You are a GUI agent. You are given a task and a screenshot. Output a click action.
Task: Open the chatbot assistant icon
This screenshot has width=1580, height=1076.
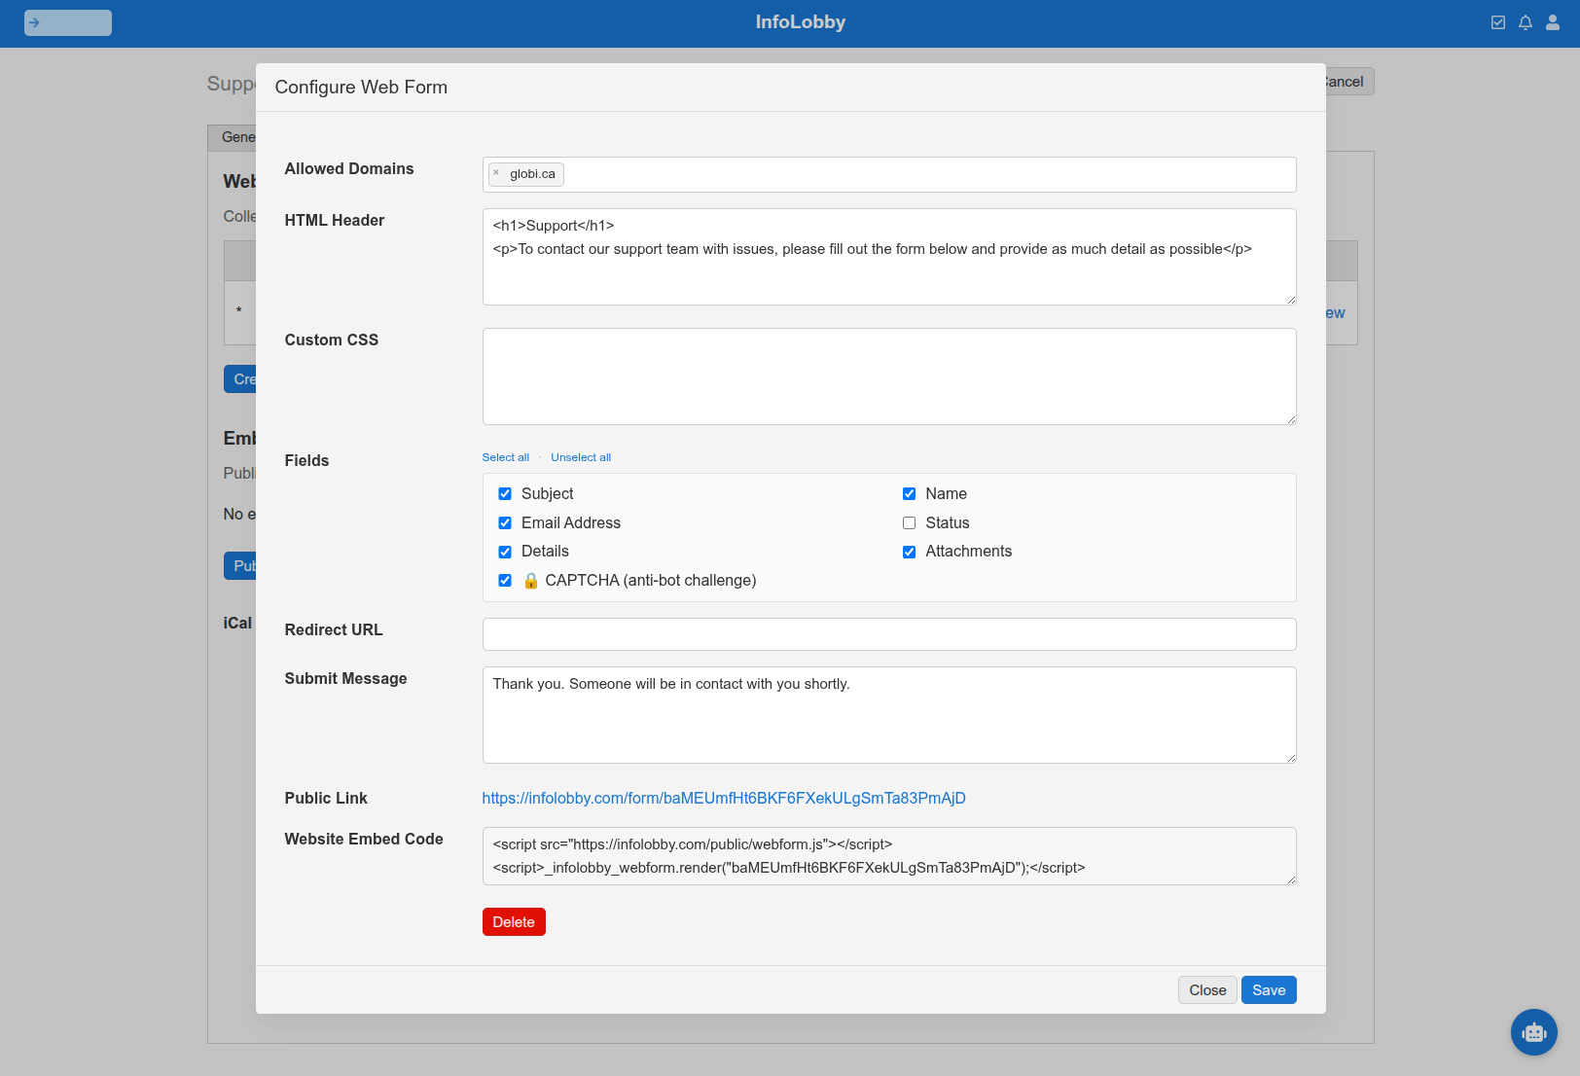point(1534,1032)
